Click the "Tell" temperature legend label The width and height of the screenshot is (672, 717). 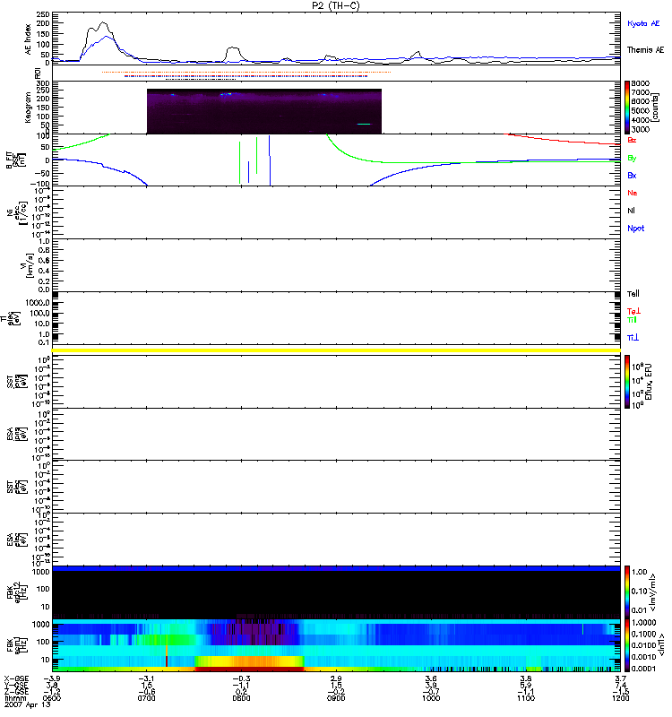(x=633, y=294)
